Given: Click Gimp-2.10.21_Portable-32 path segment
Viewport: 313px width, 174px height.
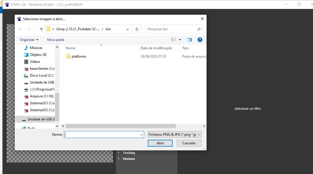Looking at the screenshot, I should click(x=78, y=29).
